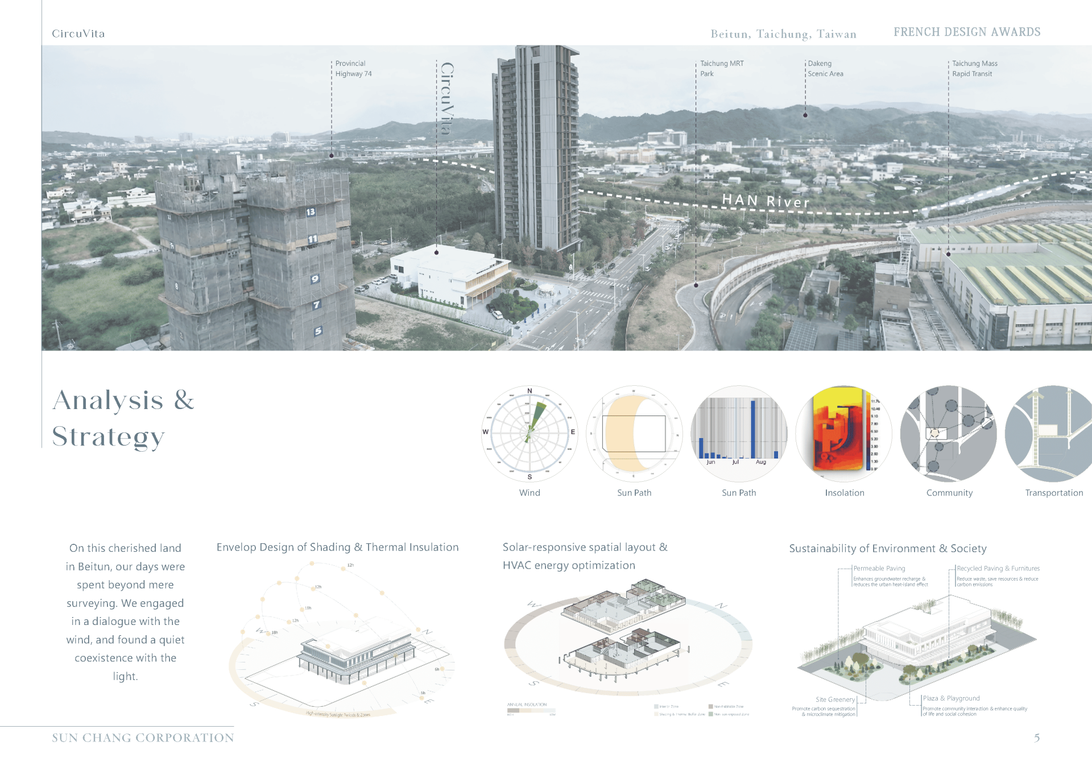Click the Dakeng Scenic Area marker dot
The height and width of the screenshot is (771, 1092).
805,115
